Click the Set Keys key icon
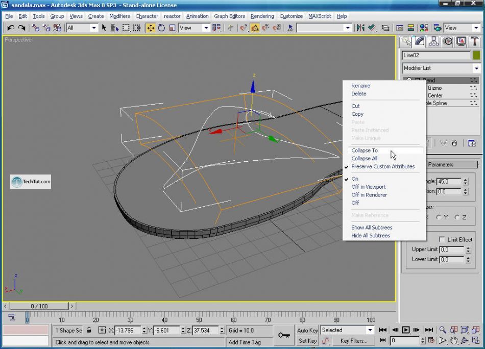Viewport: 485px width, 349px height. click(284, 335)
